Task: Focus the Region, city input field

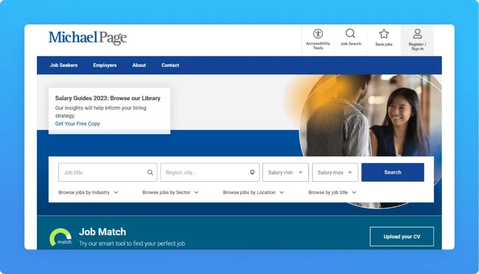Action: pos(210,173)
